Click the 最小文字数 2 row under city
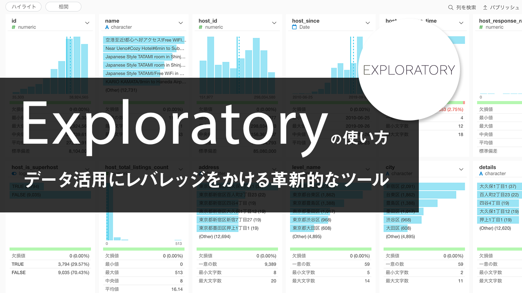 (424, 273)
